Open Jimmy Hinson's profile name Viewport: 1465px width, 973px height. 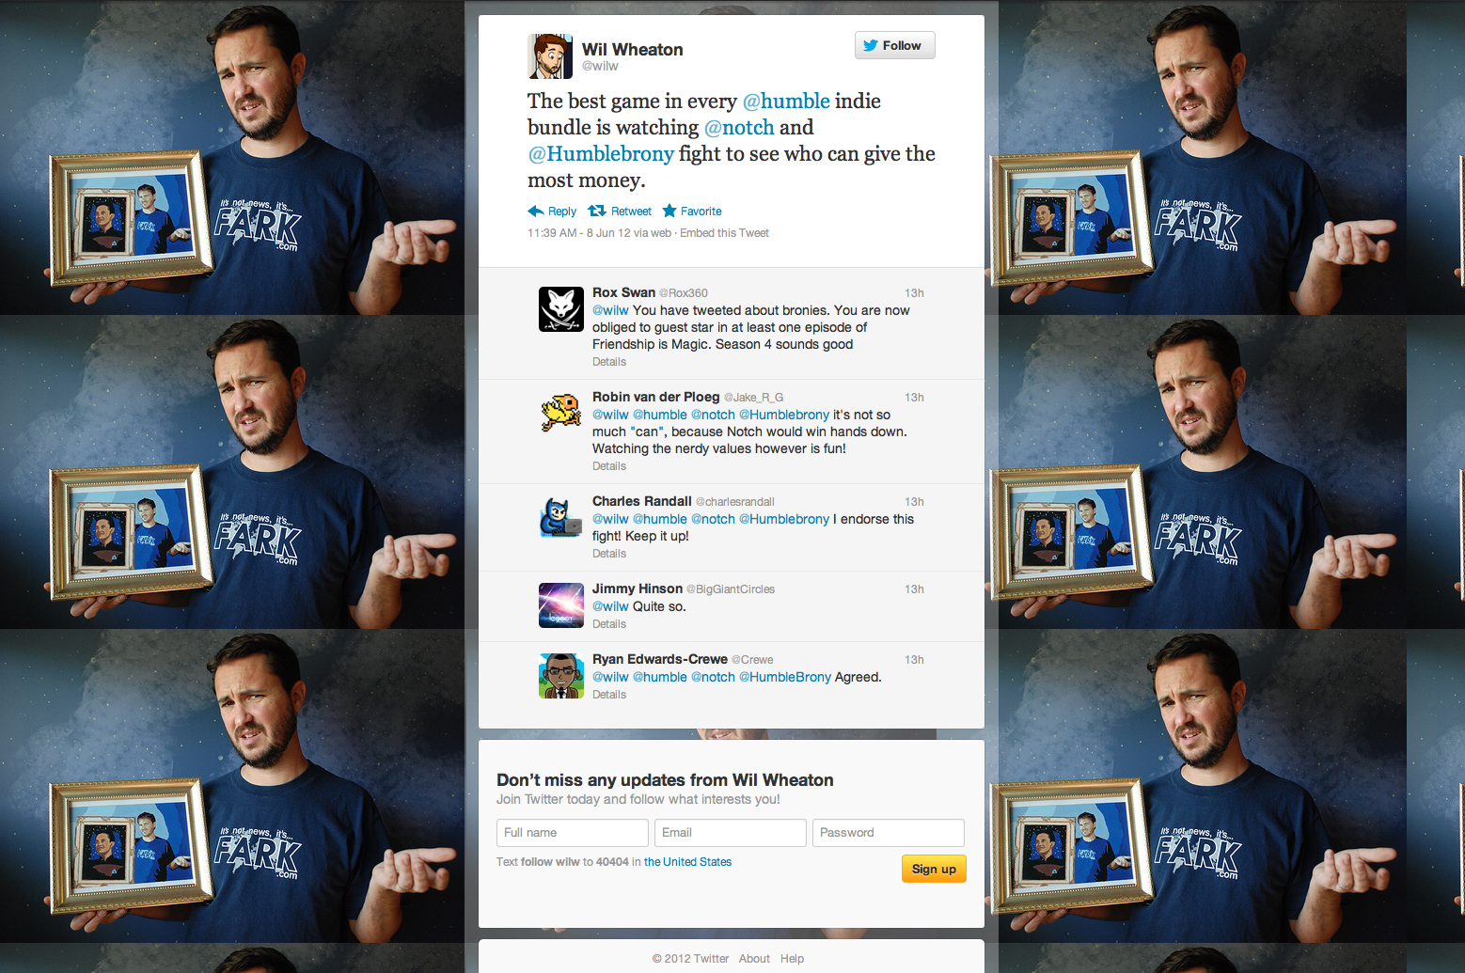coord(638,589)
